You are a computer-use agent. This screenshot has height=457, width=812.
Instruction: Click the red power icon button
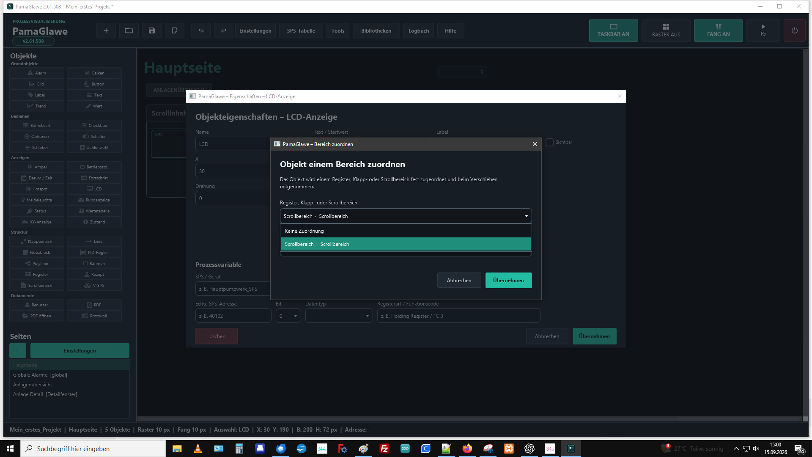coord(795,30)
